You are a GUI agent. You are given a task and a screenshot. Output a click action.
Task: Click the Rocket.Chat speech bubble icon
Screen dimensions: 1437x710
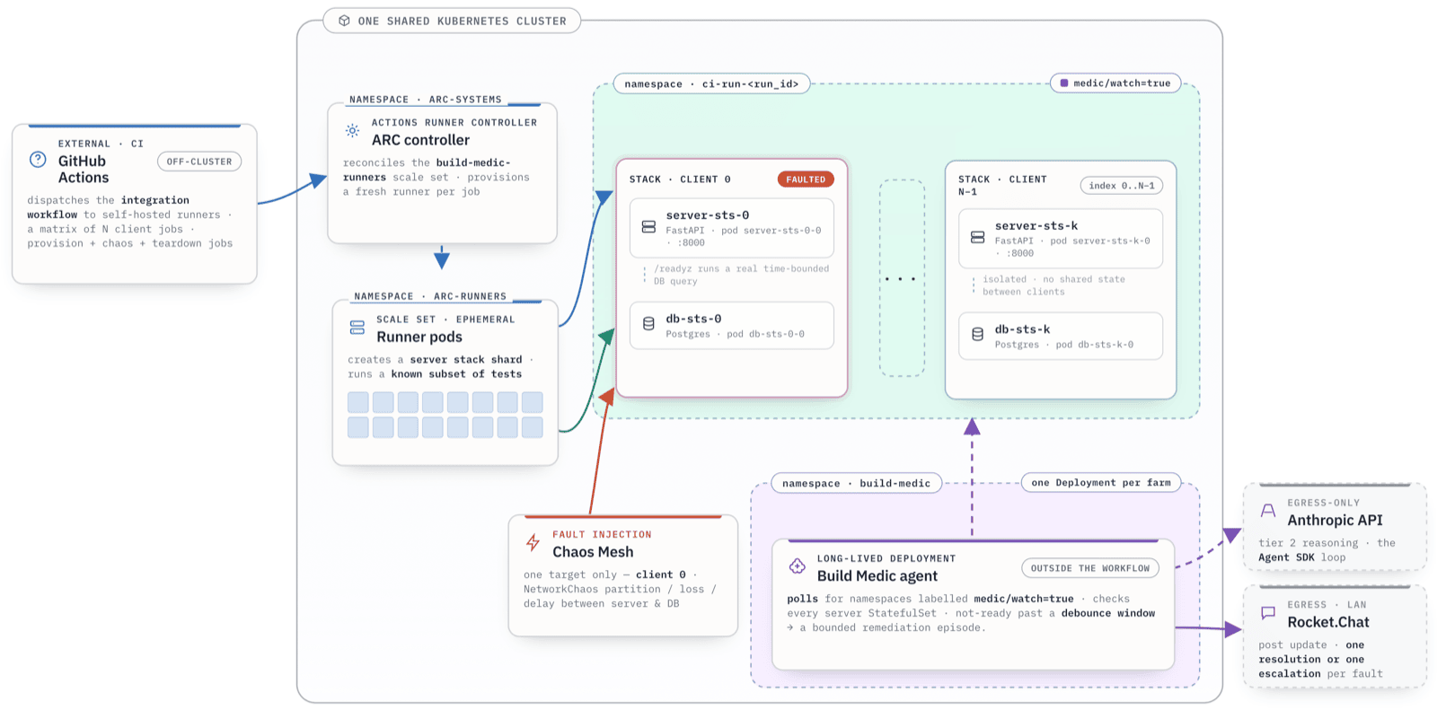1268,612
